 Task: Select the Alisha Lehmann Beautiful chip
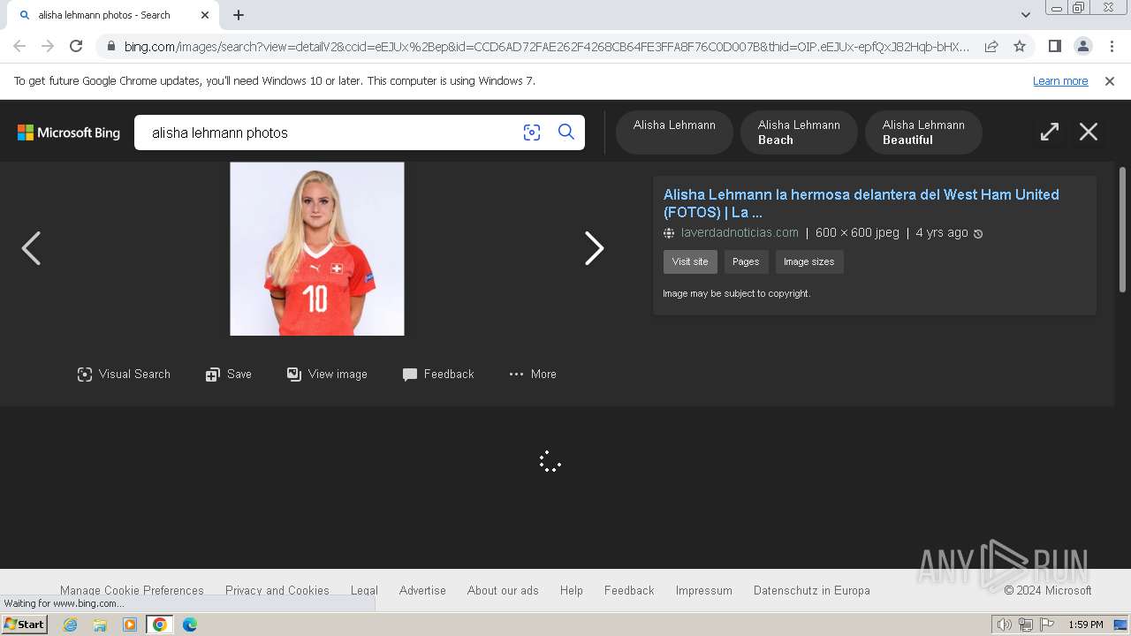coord(923,132)
